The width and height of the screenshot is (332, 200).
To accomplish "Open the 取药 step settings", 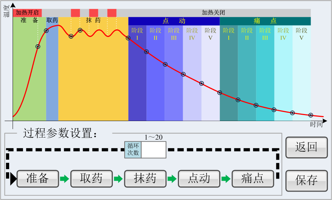I will [x=91, y=179].
